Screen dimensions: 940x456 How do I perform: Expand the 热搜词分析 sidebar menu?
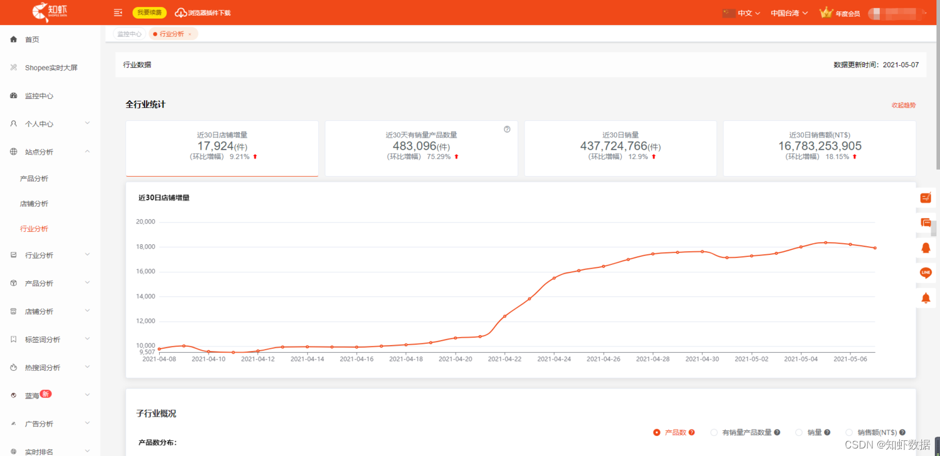coord(87,367)
